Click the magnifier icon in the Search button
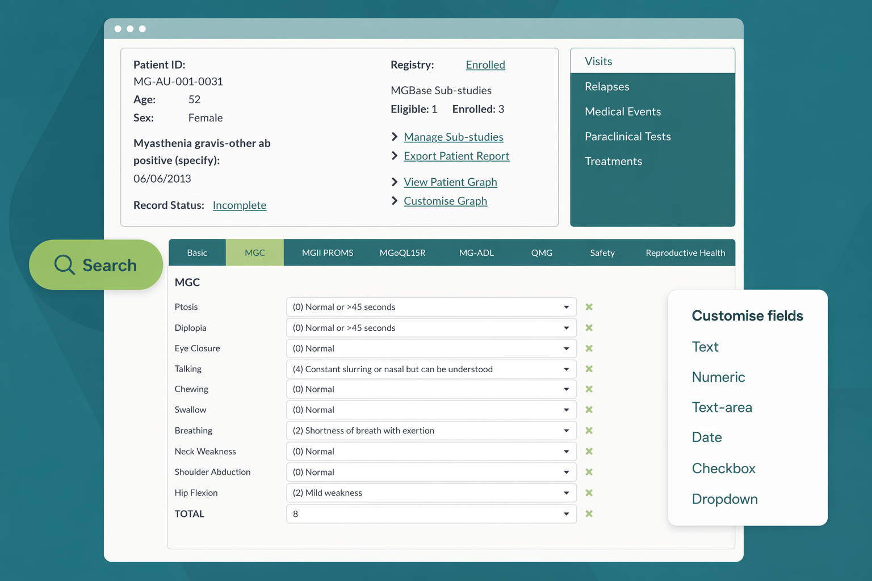Image resolution: width=872 pixels, height=581 pixels. point(64,264)
